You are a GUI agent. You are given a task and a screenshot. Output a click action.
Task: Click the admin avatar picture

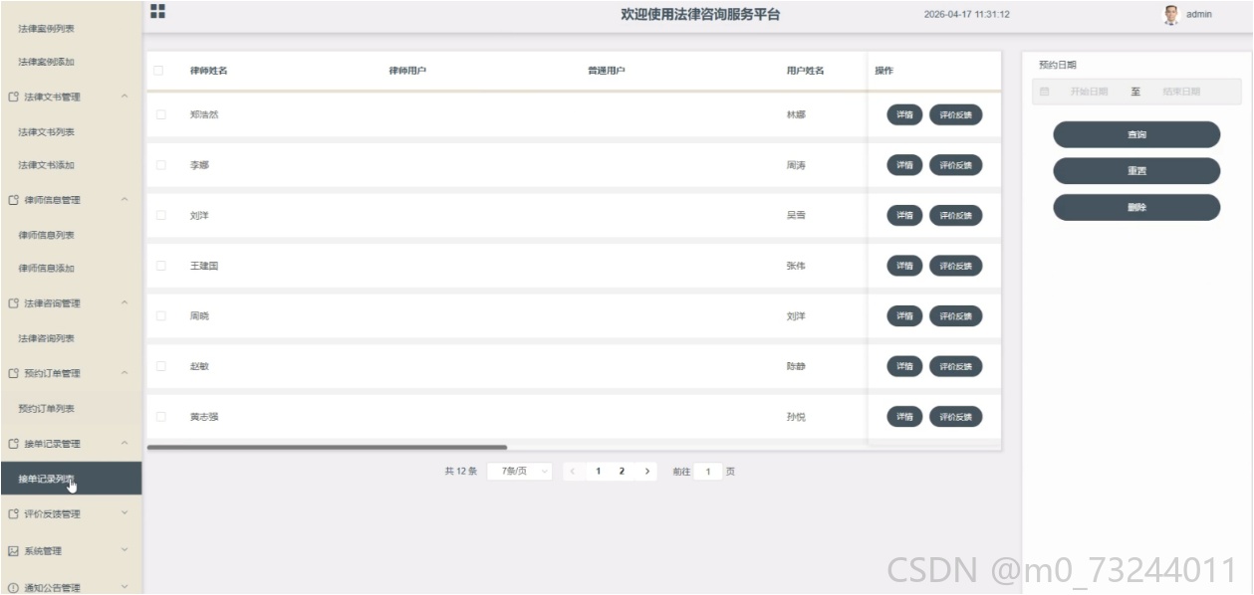(1170, 14)
